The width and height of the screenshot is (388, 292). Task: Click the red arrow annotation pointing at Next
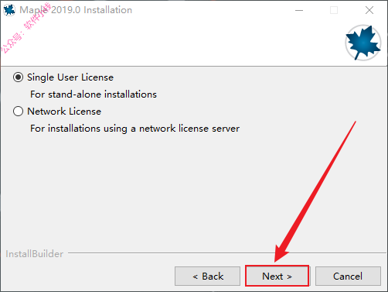click(315, 192)
